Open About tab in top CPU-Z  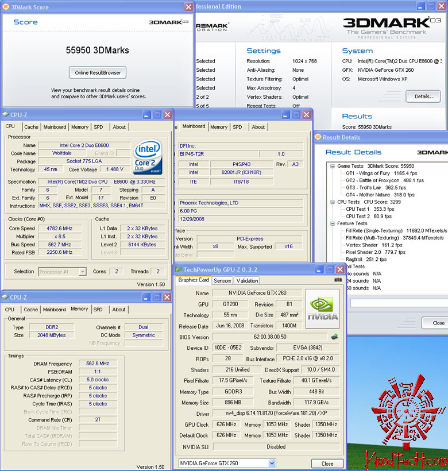[119, 127]
